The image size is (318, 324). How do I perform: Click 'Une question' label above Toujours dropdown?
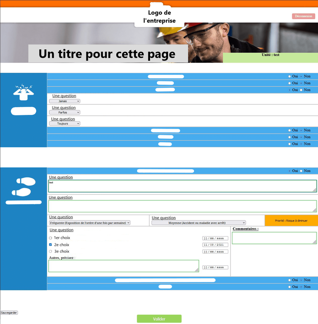[x=63, y=119]
